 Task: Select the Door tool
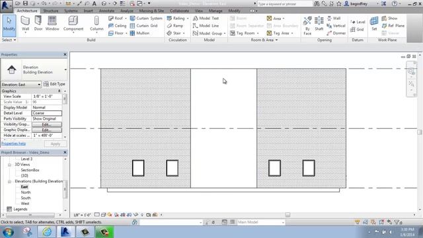point(38,24)
